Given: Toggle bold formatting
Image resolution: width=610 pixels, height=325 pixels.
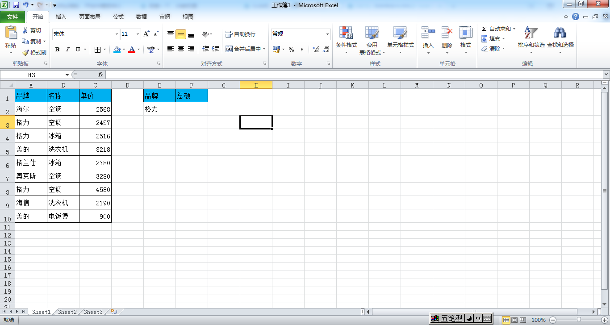Looking at the screenshot, I should coord(57,50).
